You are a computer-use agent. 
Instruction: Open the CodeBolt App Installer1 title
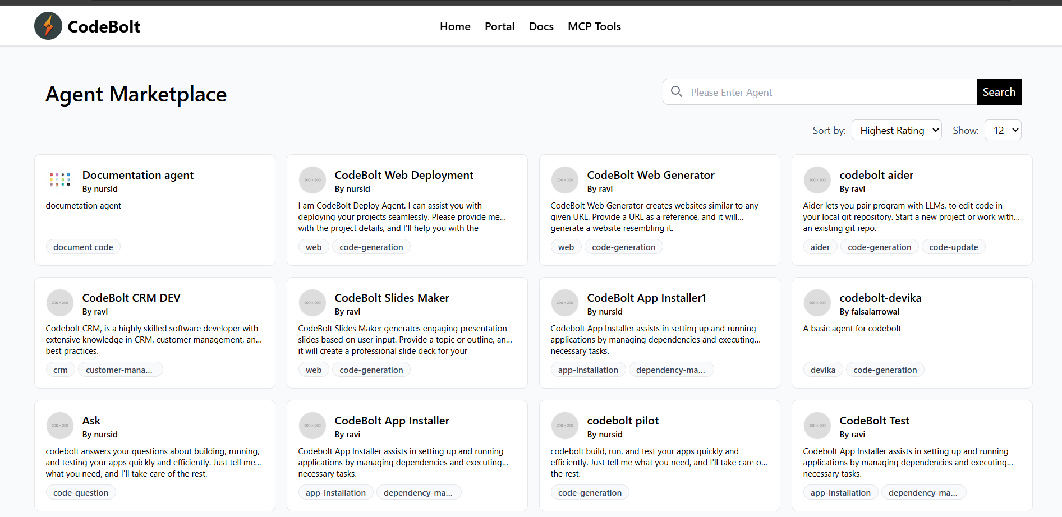coord(646,298)
